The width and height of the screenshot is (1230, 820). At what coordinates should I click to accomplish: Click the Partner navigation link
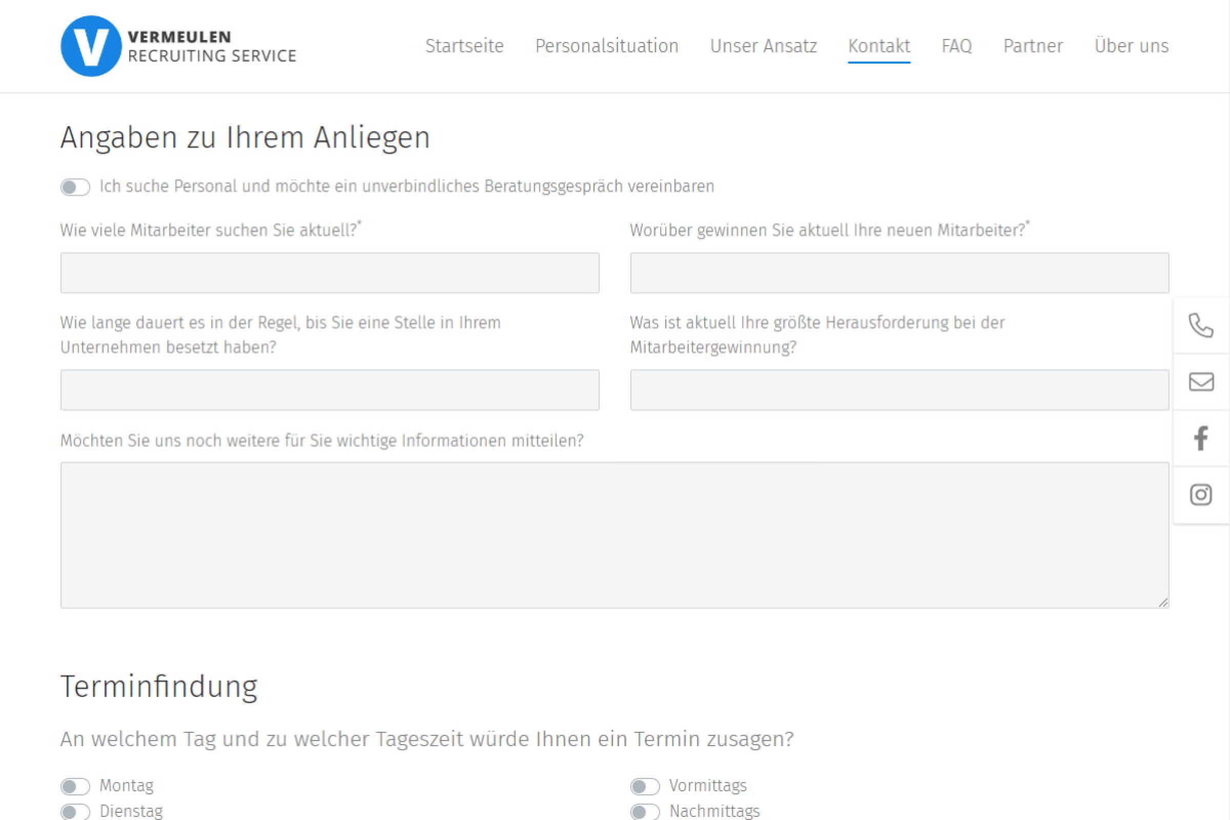click(1033, 46)
